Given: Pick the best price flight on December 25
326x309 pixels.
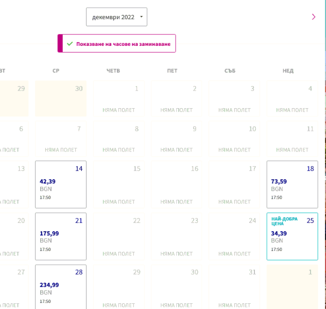Looking at the screenshot, I should (292, 236).
